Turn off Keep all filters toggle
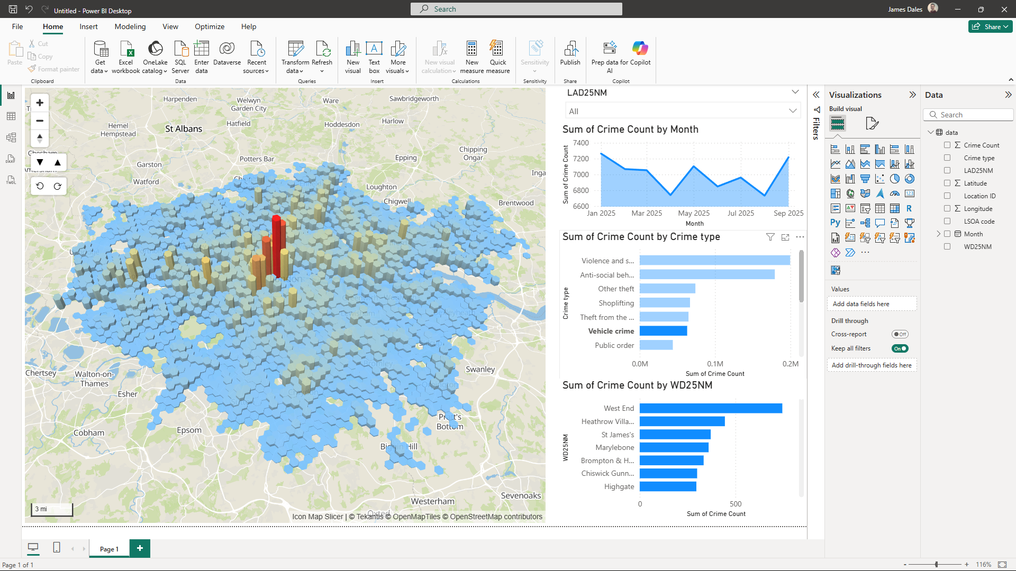The image size is (1016, 571). coord(900,348)
